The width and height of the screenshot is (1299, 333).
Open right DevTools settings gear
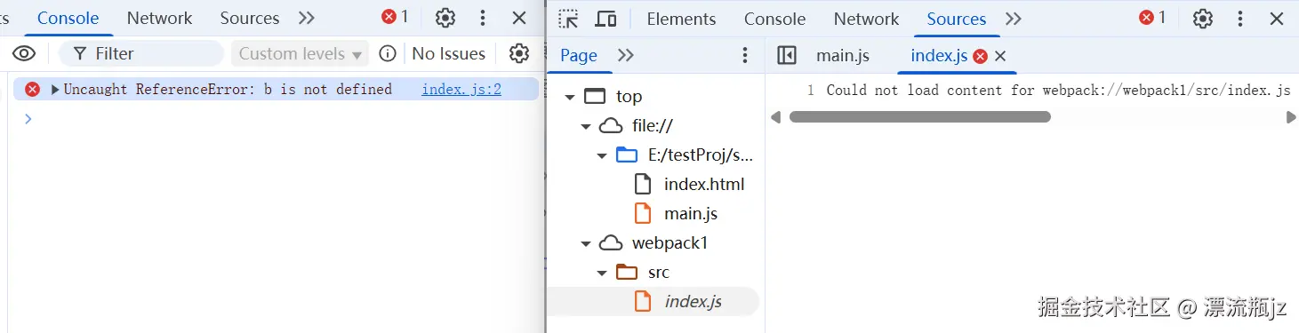pyautogui.click(x=1203, y=19)
